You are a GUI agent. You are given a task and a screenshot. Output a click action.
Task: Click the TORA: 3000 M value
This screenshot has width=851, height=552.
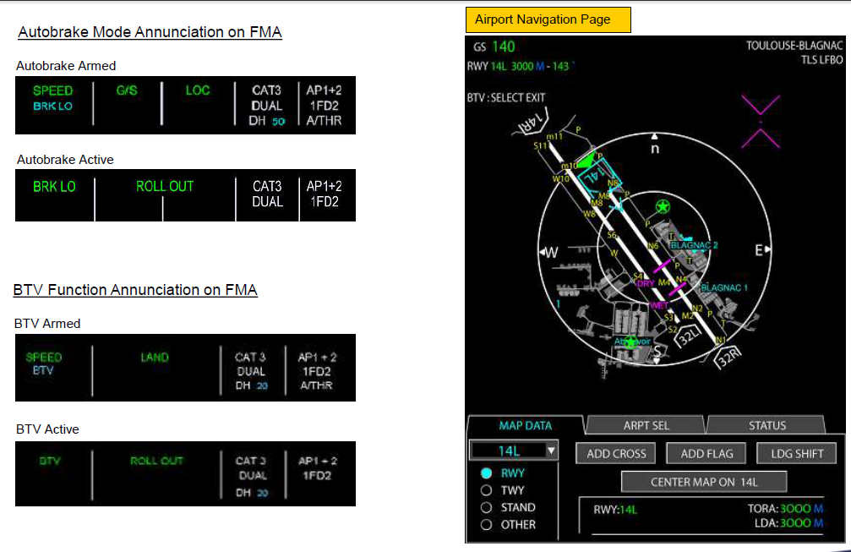tap(785, 509)
